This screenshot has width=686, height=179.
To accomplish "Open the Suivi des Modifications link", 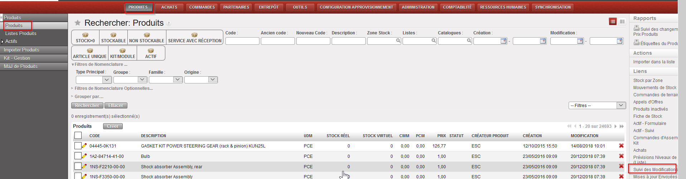I will (x=654, y=169).
